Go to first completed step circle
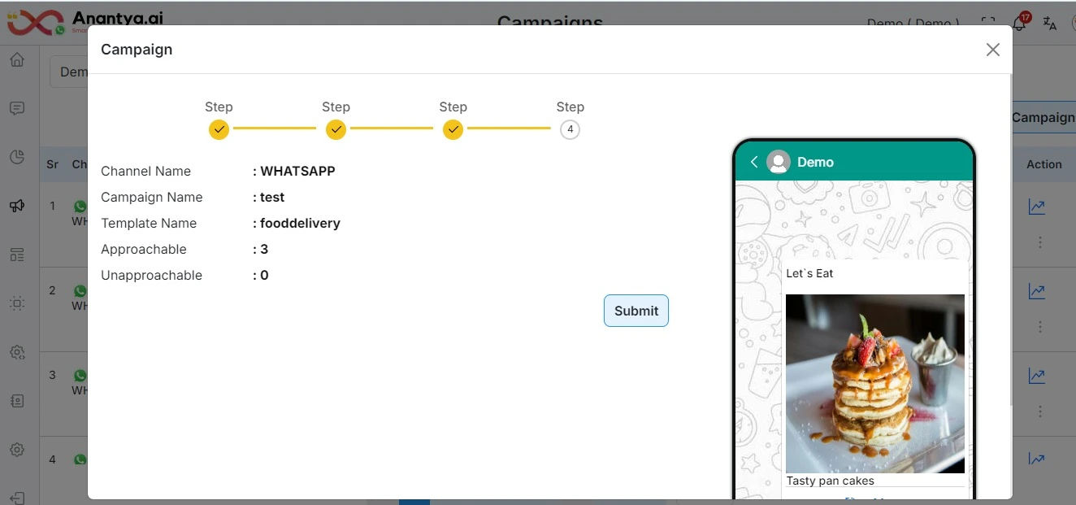Screen dimensions: 1076x505 click(x=219, y=129)
